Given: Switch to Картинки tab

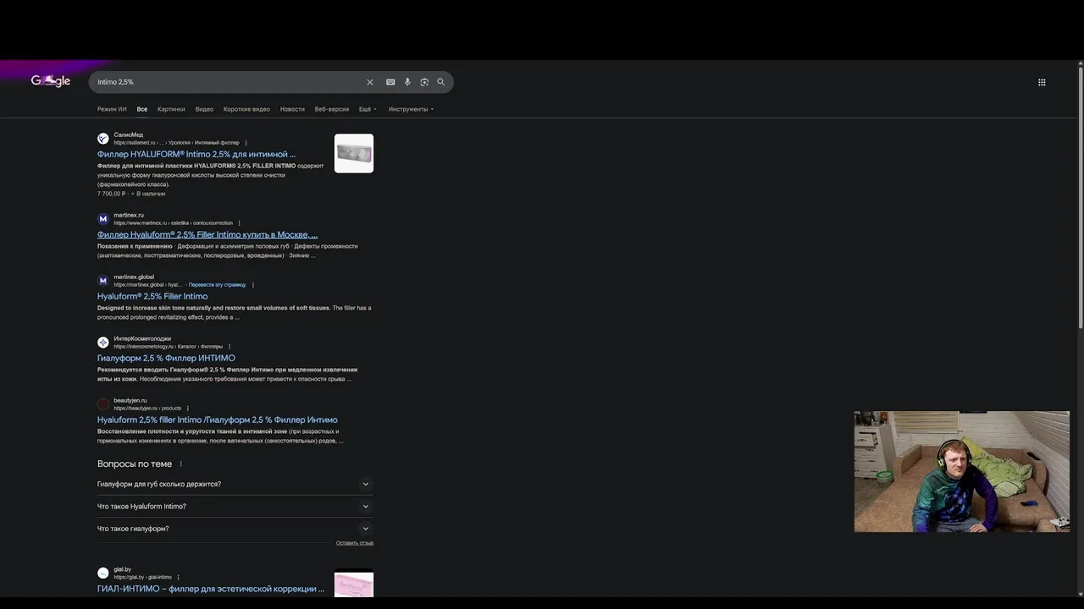Looking at the screenshot, I should point(171,109).
